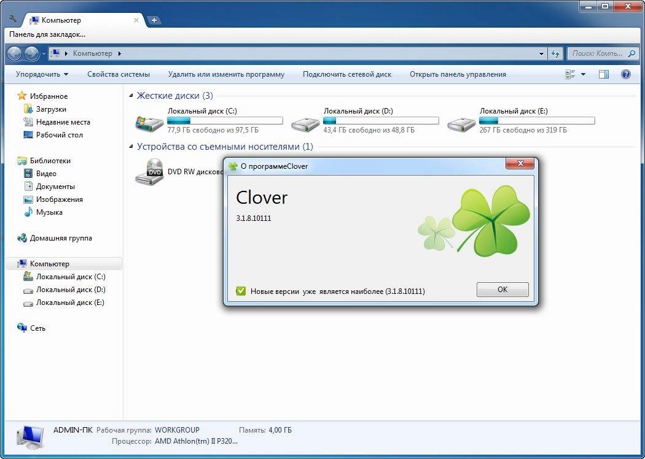Collapse the Жесткие диски group
This screenshot has height=459, width=645.
[131, 96]
